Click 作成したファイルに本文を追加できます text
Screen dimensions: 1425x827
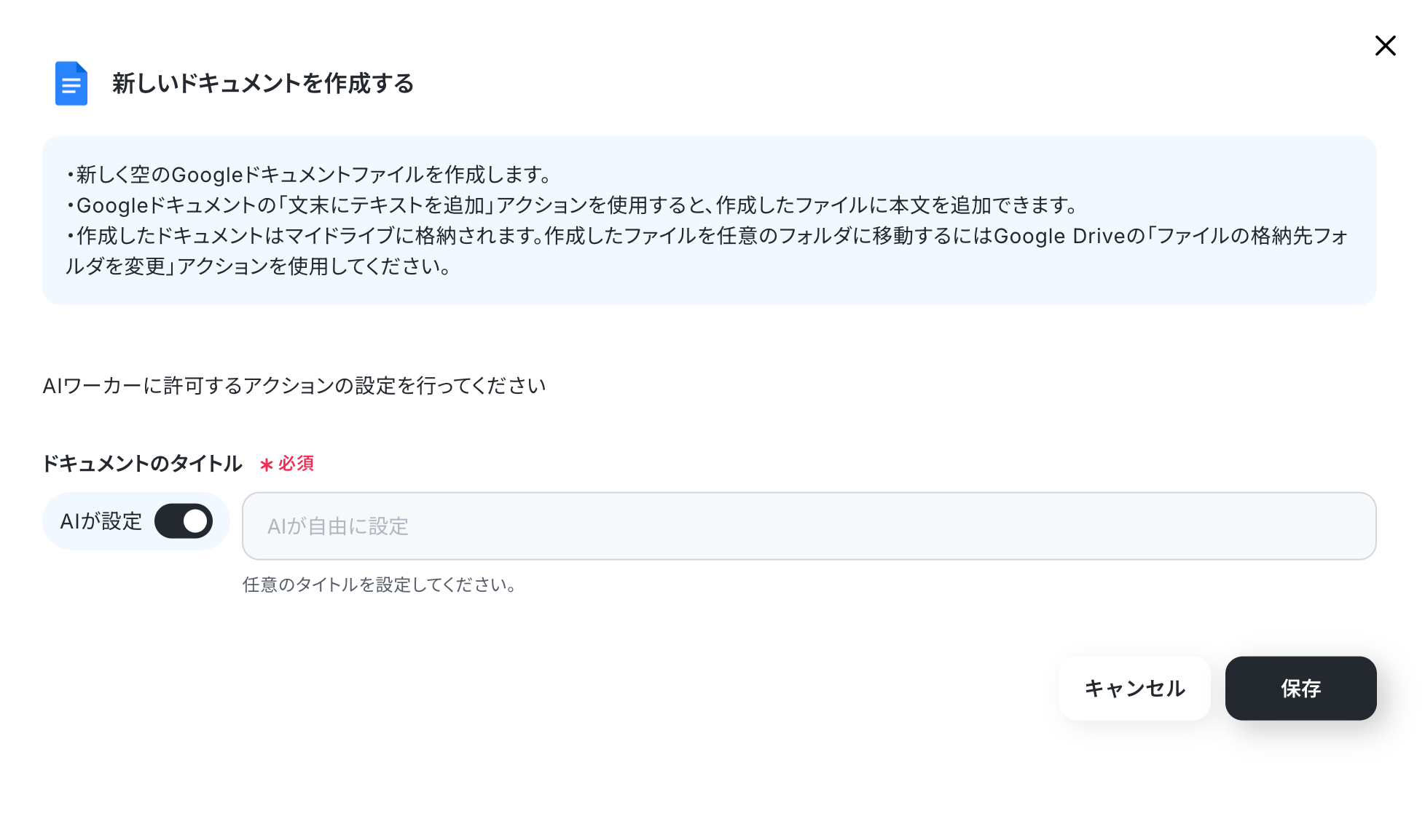pos(896,205)
